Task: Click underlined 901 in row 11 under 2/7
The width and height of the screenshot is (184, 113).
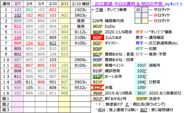Action: (18, 65)
